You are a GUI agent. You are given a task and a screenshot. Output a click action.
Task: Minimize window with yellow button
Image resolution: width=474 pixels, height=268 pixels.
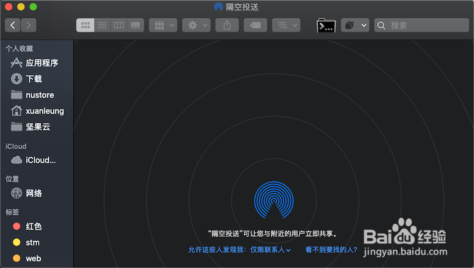pos(21,7)
